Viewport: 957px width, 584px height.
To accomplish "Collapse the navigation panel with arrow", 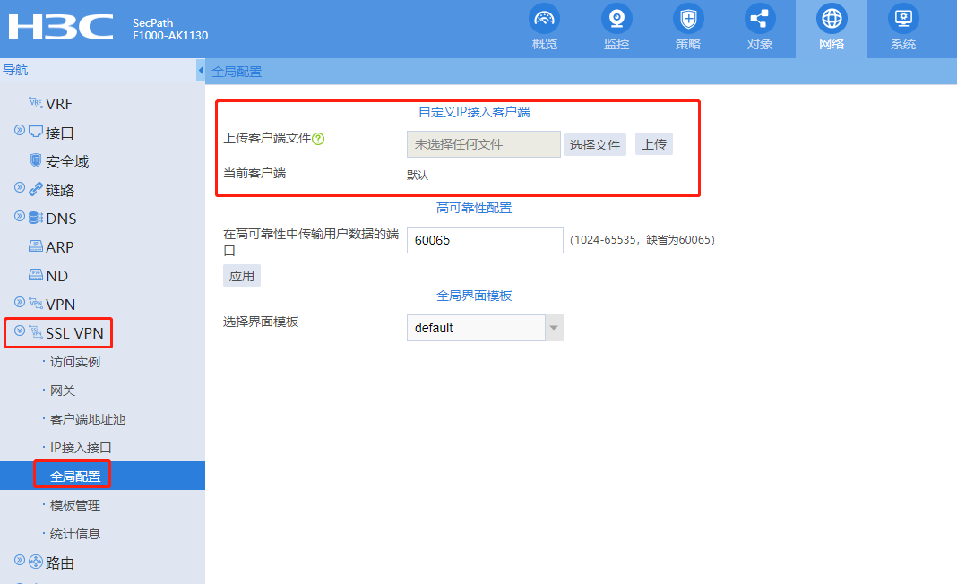I will click(x=200, y=70).
